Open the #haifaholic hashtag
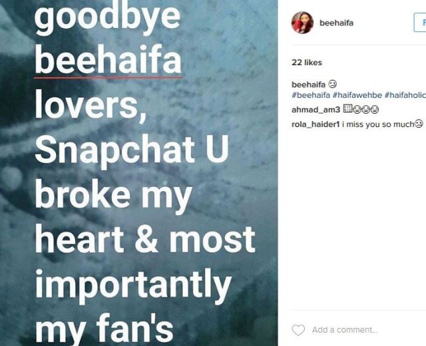The width and height of the screenshot is (426, 346). tap(405, 95)
